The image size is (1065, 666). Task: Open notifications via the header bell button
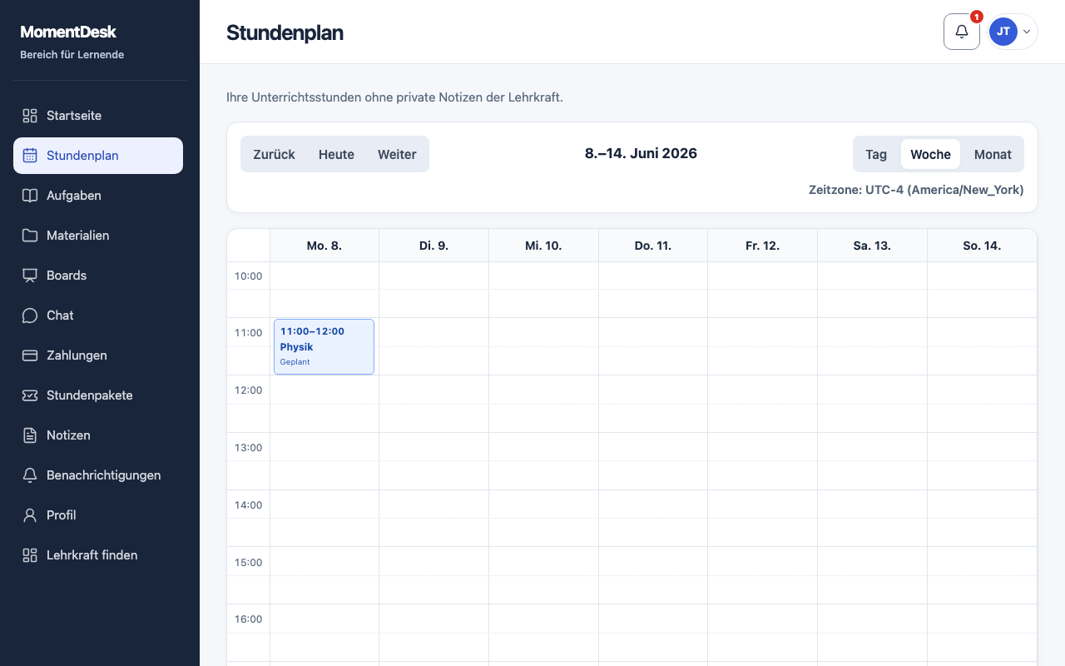[x=962, y=32]
